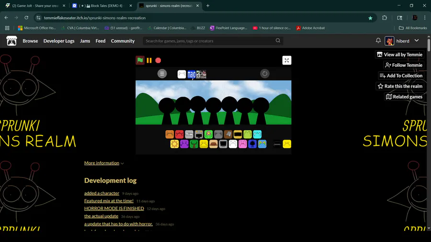Image resolution: width=431 pixels, height=242 pixels.
Task: Open the 'added a character' devlog
Action: (x=102, y=193)
